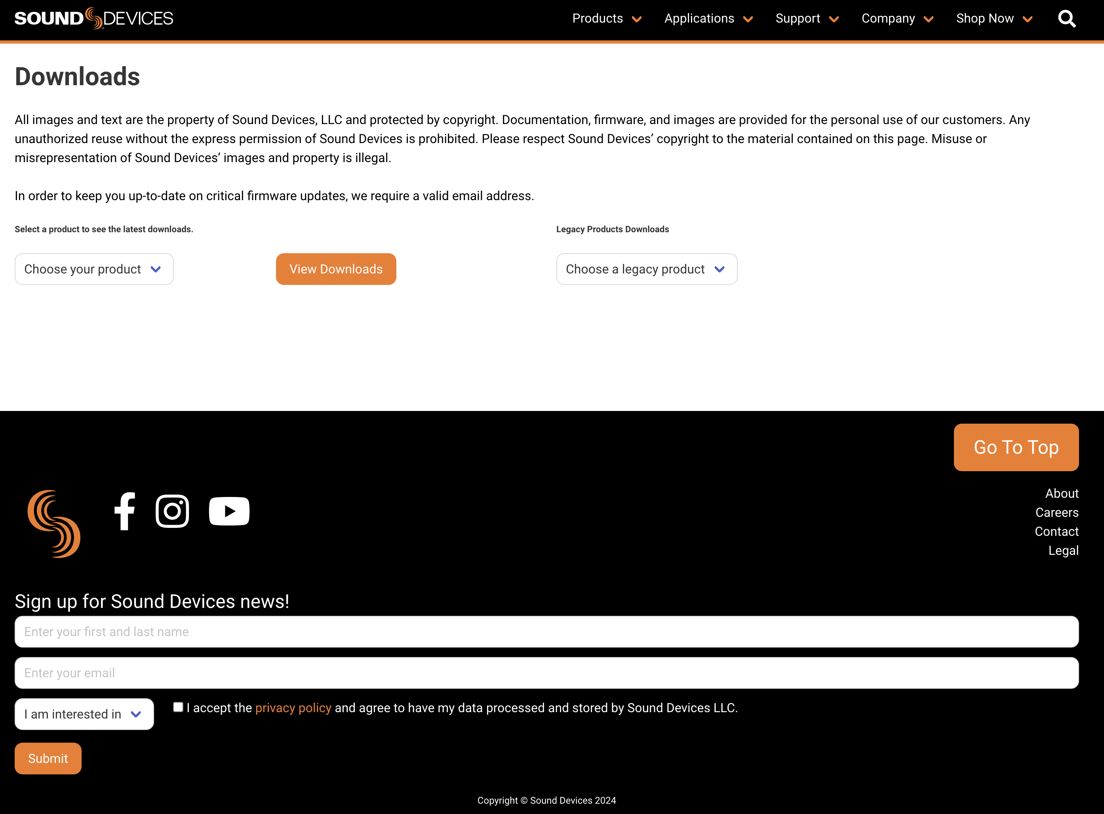Expand the Choose your product dropdown
The width and height of the screenshot is (1104, 814).
(93, 268)
